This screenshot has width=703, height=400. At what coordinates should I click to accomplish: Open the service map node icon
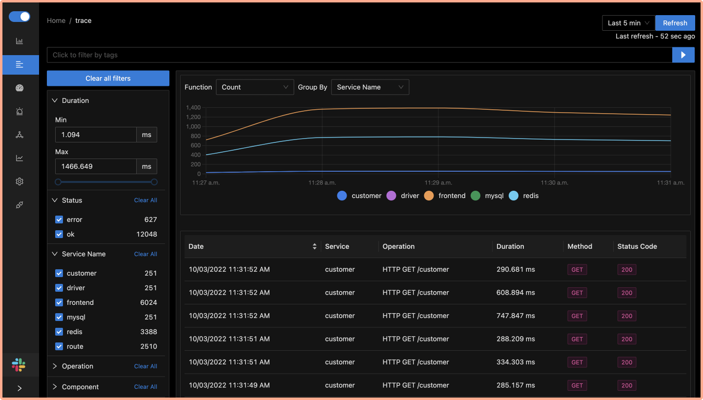(20, 135)
